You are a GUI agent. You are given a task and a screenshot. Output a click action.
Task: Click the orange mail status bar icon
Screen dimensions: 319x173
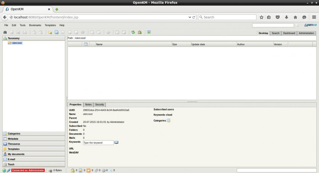tap(88, 170)
